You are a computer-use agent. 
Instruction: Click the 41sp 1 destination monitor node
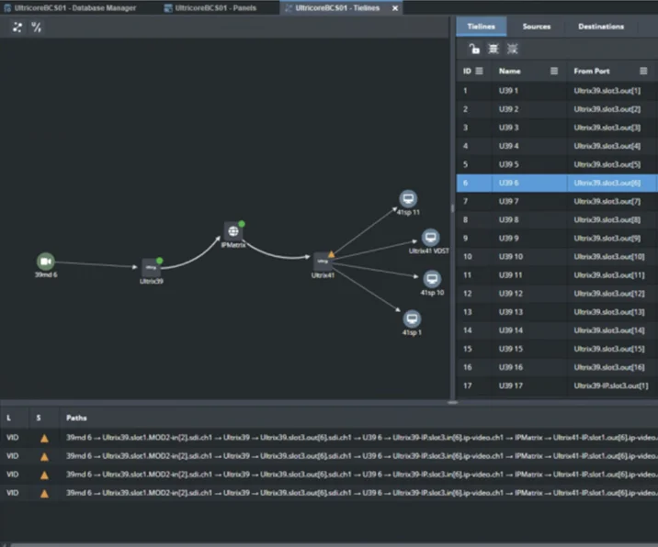[x=412, y=319]
